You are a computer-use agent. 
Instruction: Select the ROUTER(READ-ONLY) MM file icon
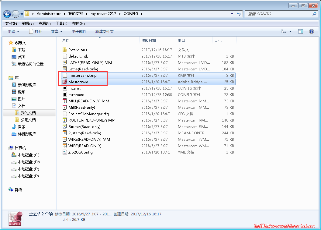pos(65,120)
